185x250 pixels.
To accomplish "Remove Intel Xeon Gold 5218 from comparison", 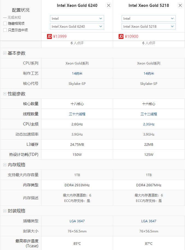I will point(180,5).
